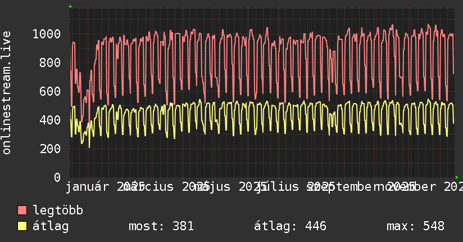The image size is (463, 242).
Task: Click the y-axis label 800
Action: click(50, 62)
